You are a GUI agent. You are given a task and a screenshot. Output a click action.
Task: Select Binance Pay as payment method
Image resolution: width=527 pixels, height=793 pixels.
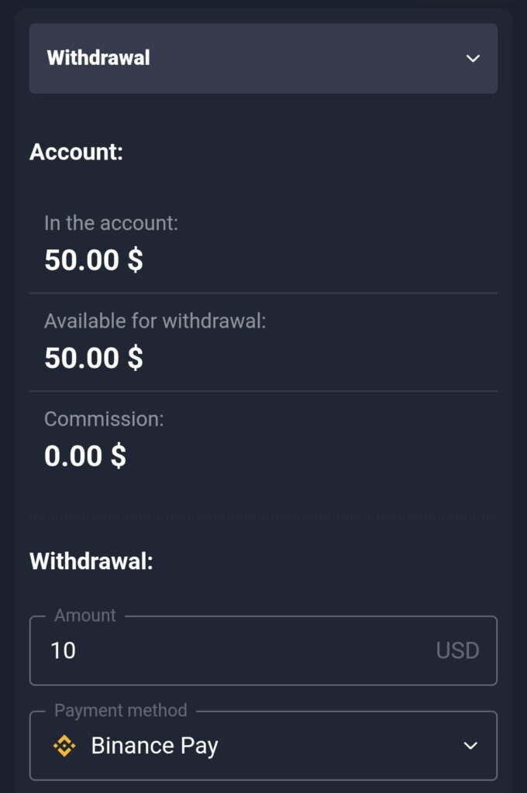(x=155, y=746)
